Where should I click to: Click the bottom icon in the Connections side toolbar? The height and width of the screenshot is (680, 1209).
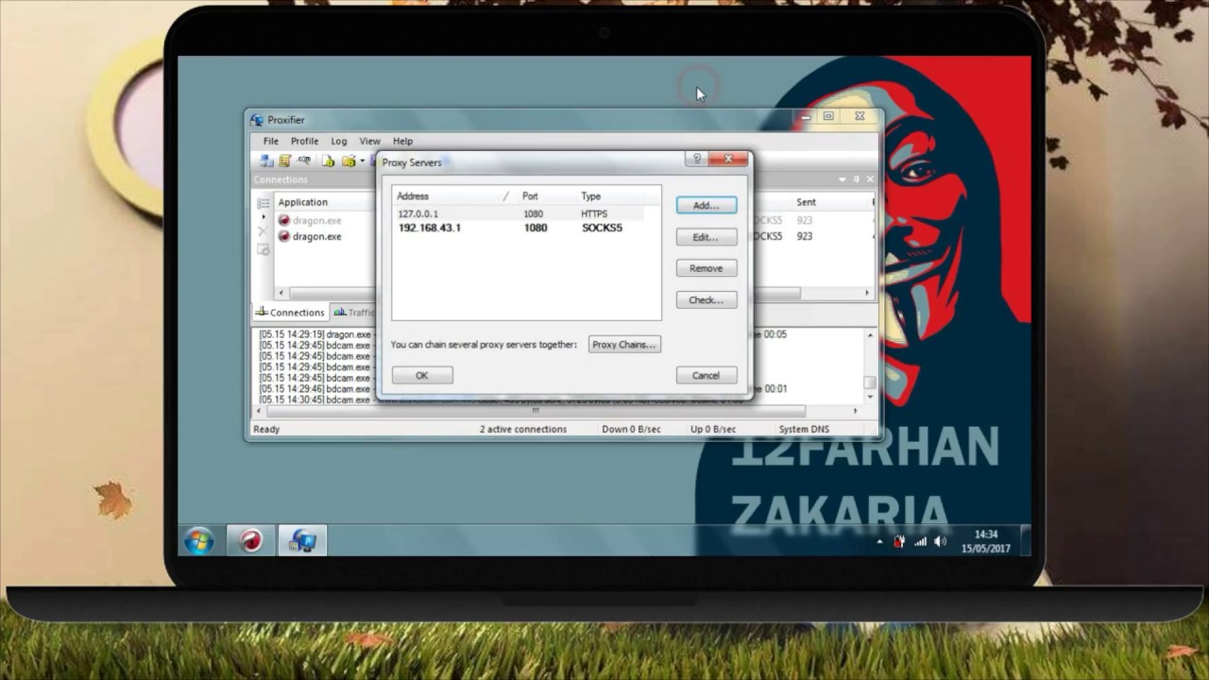tap(264, 249)
